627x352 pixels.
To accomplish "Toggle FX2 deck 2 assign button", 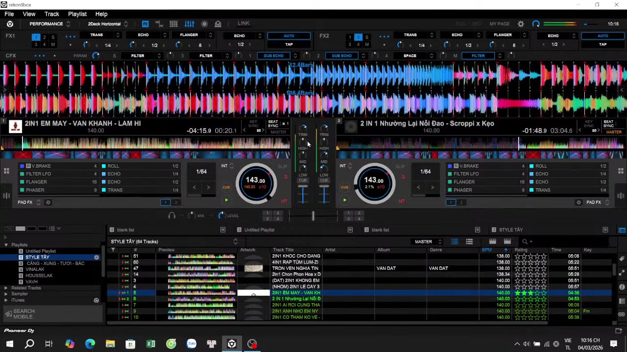I will (358, 37).
